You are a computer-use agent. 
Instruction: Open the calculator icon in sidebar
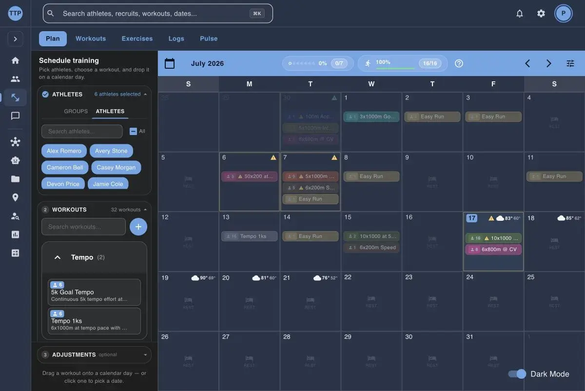tap(15, 253)
